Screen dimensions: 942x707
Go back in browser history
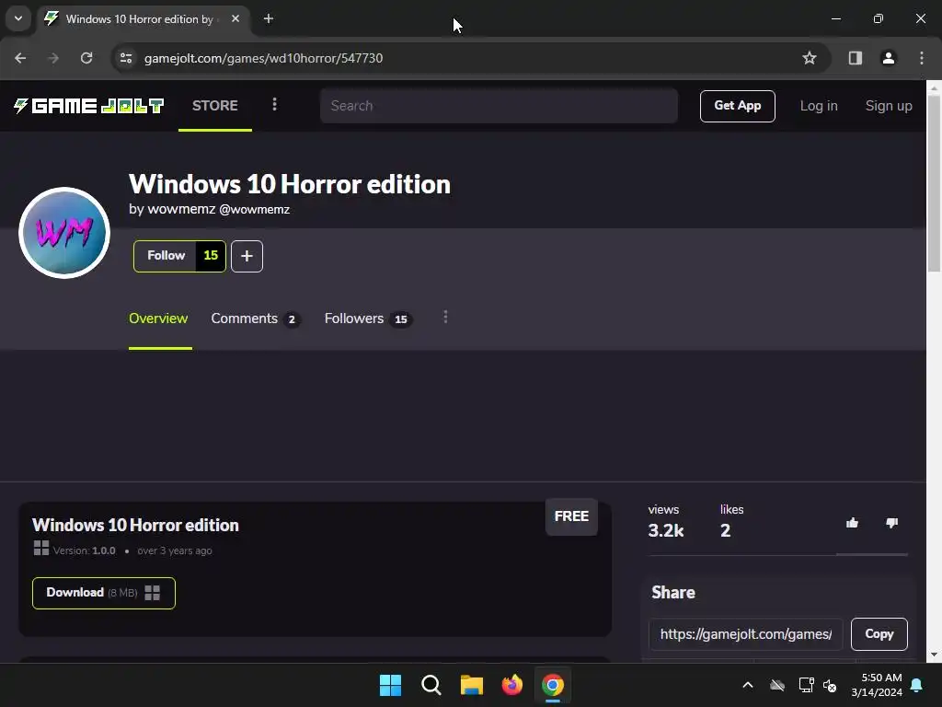point(20,58)
